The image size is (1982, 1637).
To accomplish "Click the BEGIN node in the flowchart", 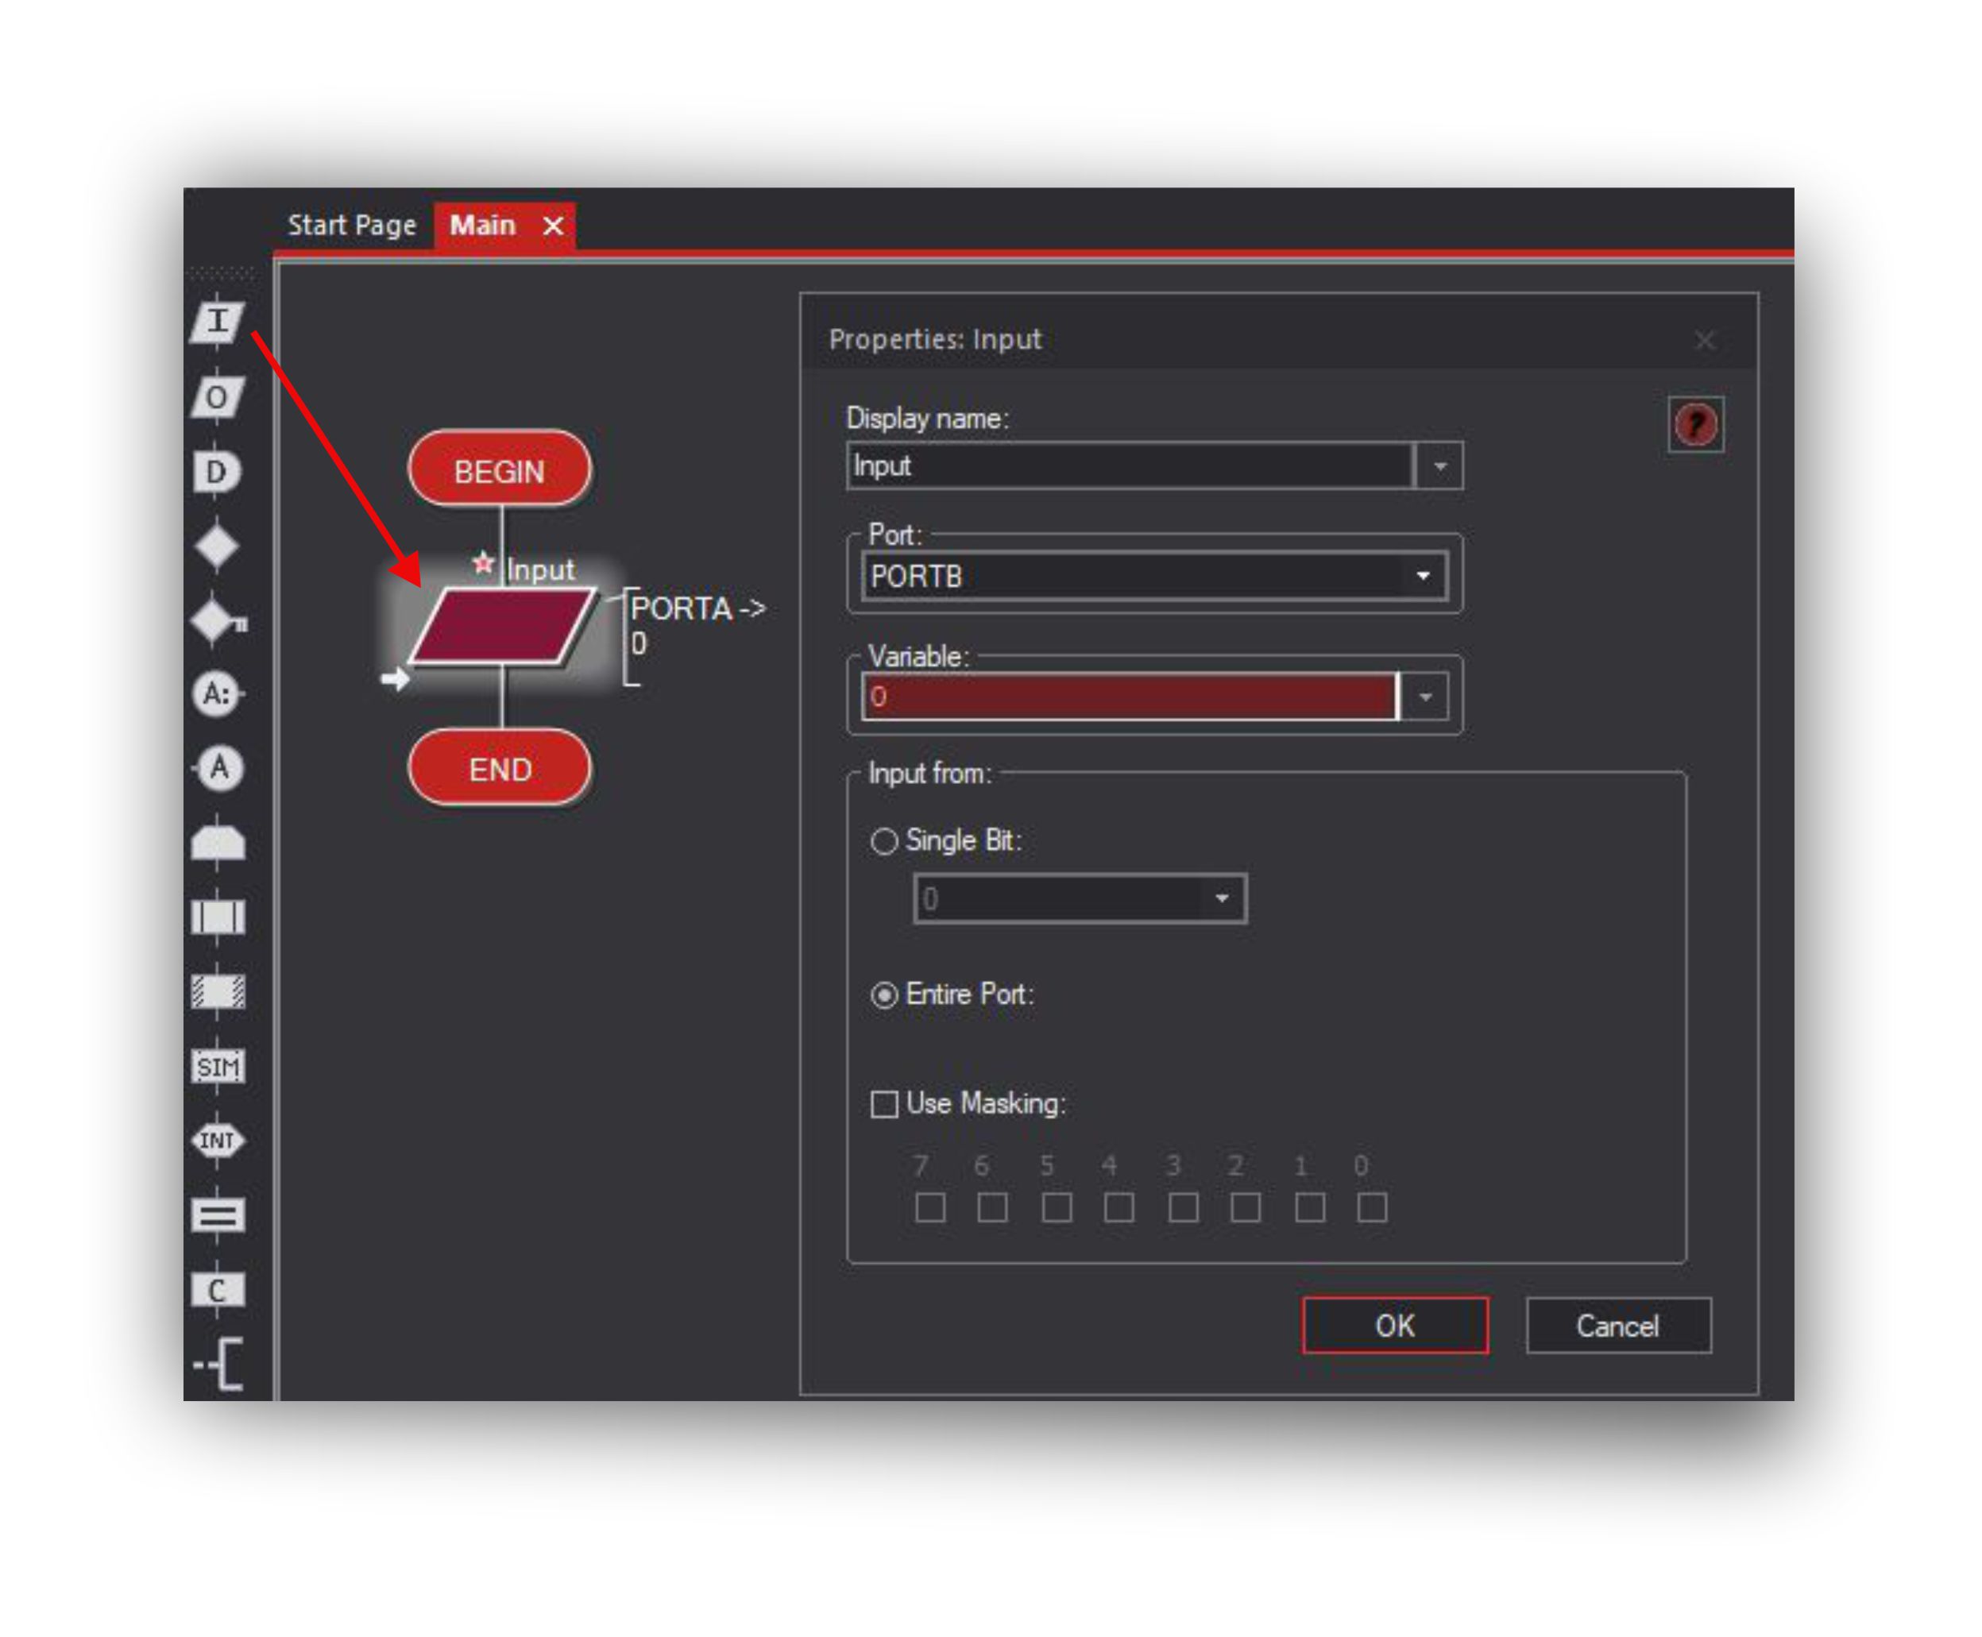I will pos(500,469).
